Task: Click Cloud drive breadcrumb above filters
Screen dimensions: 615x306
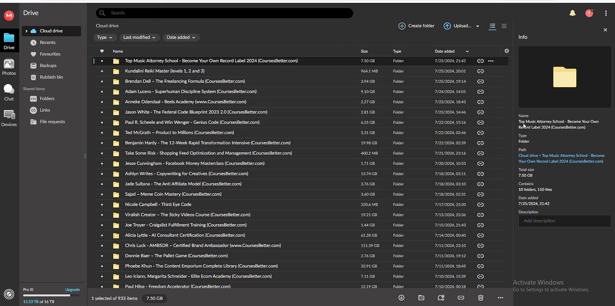Action: [x=107, y=26]
